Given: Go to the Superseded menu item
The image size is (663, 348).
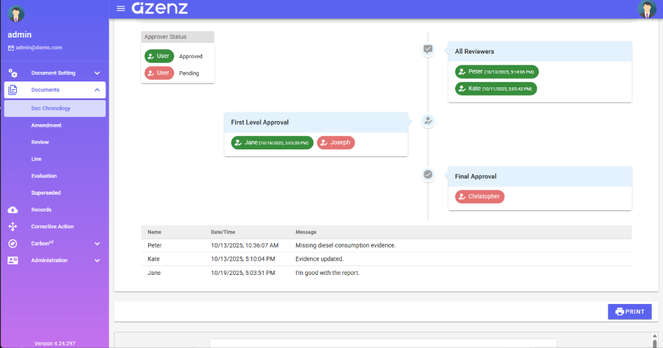Looking at the screenshot, I should (47, 193).
